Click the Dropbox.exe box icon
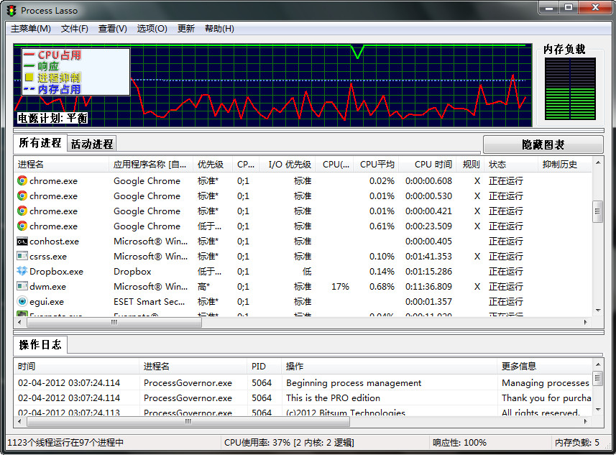616x455 pixels. [22, 271]
